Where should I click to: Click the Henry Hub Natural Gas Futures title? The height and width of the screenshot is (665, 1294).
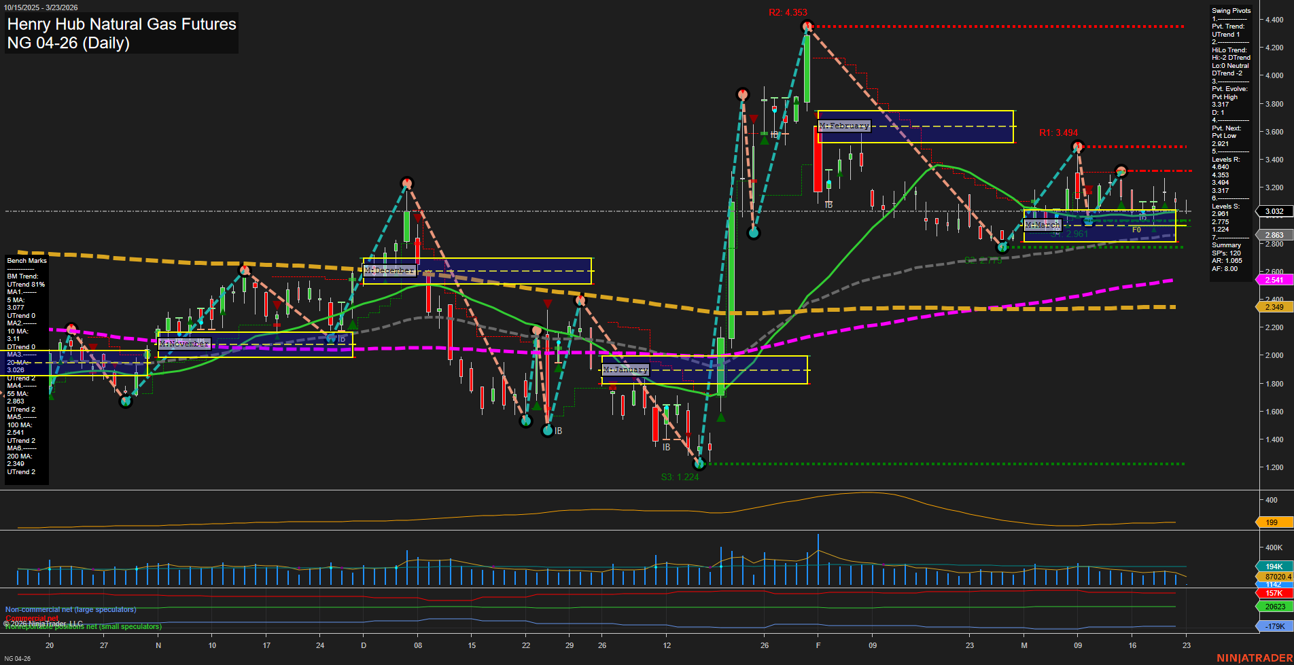(x=122, y=24)
